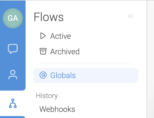The width and height of the screenshot is (154, 118).
Task: Open Webhooks under History
Action: (x=57, y=109)
